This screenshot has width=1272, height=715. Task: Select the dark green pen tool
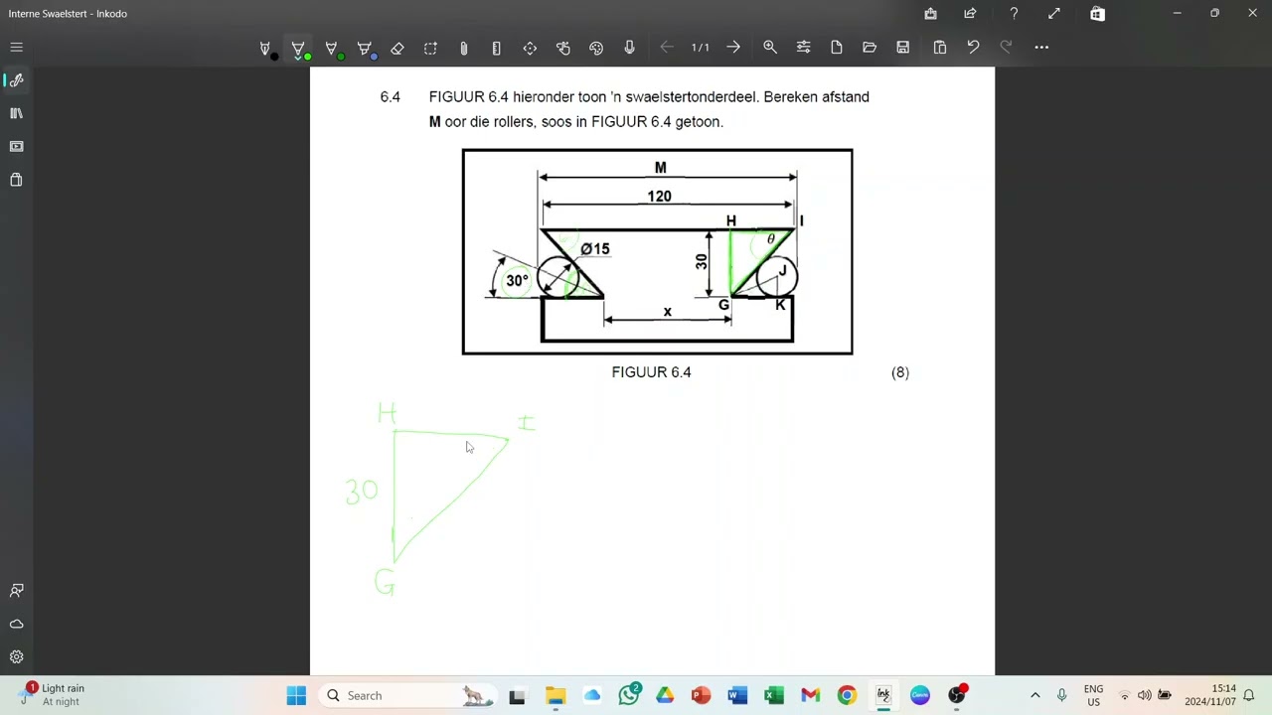pos(332,48)
